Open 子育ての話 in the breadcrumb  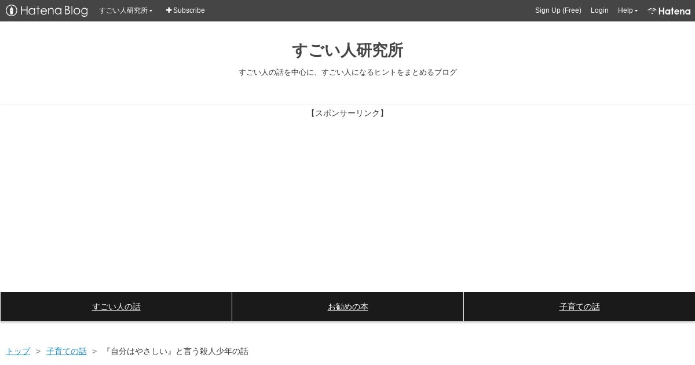(x=67, y=351)
